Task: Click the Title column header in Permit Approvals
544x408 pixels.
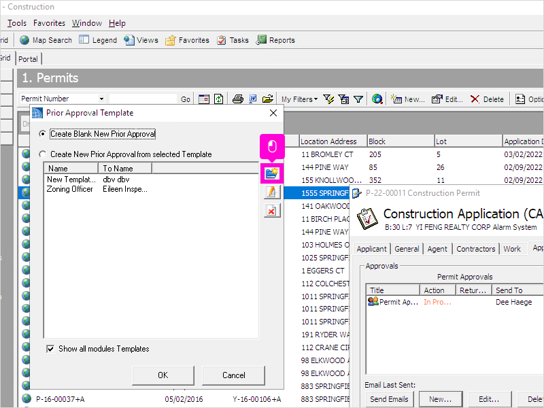Action: click(x=393, y=290)
